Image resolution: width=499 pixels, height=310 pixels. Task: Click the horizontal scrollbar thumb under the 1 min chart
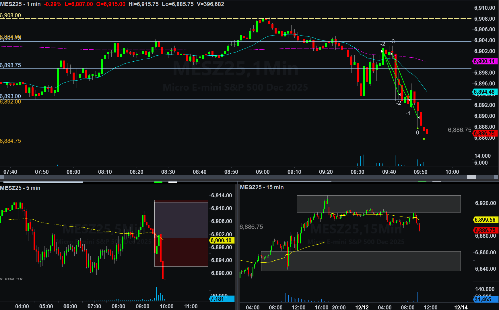tap(471, 177)
